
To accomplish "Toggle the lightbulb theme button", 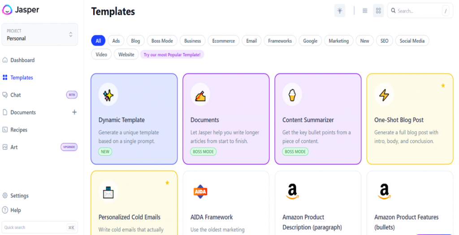I will [x=340, y=11].
